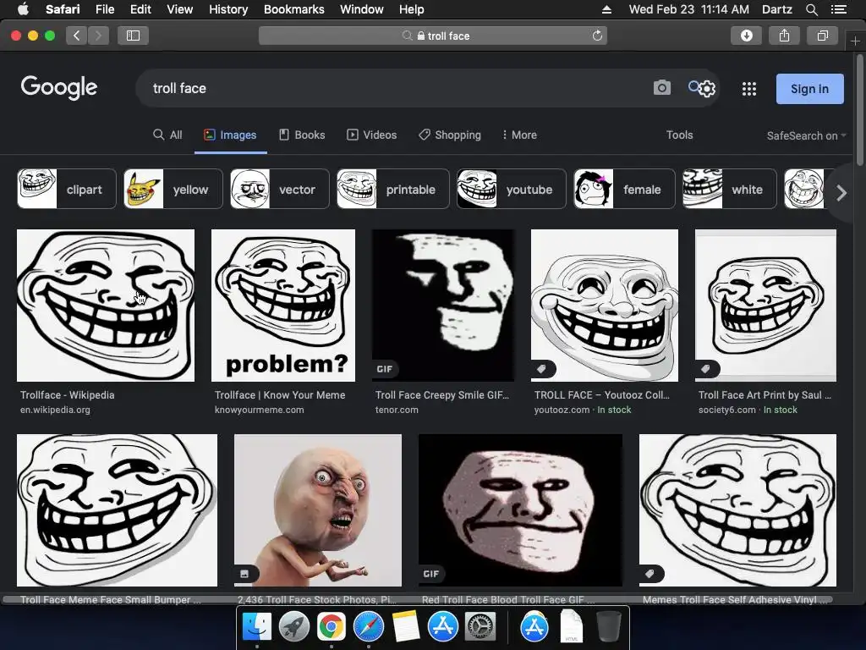Open Troll Face Creepy Smile GIF link

(442, 395)
